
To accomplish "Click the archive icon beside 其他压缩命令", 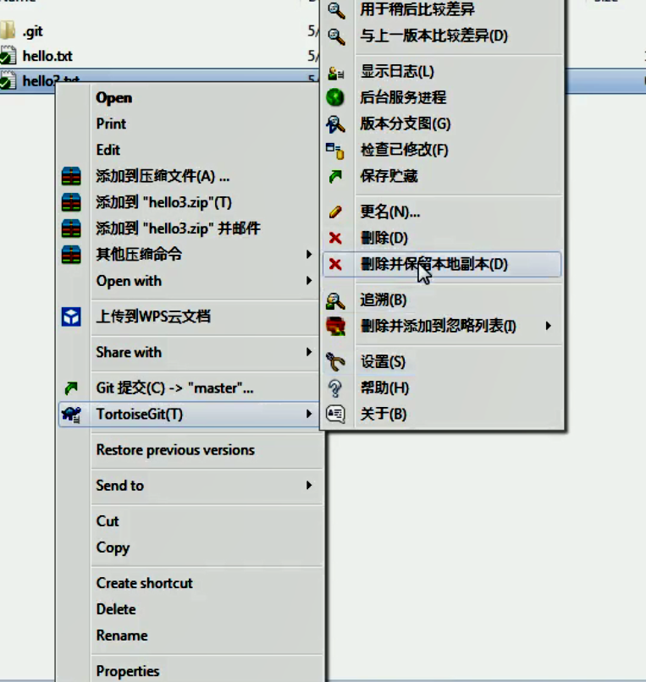I will click(71, 255).
